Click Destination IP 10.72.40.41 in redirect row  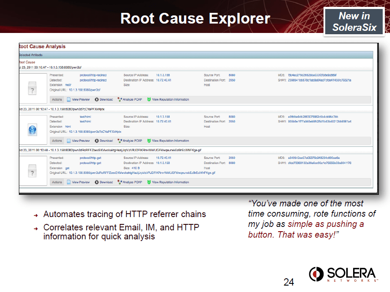point(163,80)
